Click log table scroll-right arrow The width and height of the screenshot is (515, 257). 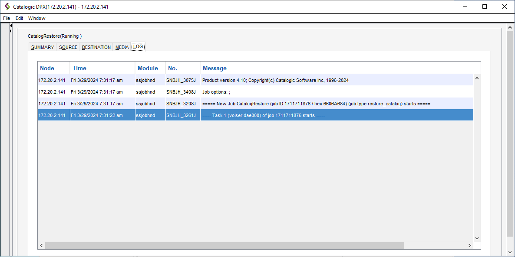coord(469,246)
